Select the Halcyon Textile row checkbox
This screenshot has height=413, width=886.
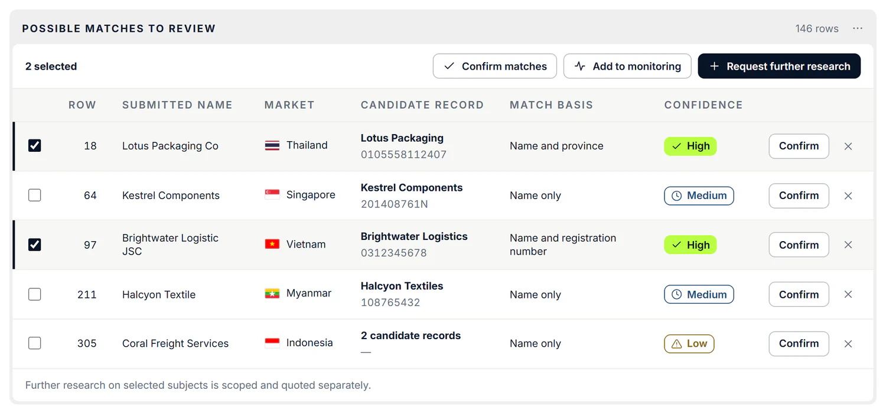click(35, 294)
